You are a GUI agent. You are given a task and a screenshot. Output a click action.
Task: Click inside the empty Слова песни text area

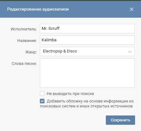pyautogui.click(x=87, y=73)
